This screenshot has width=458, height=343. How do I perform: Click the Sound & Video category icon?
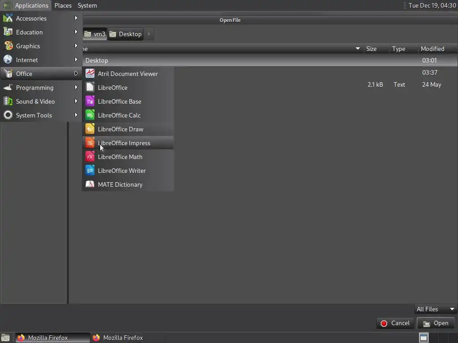pos(8,101)
